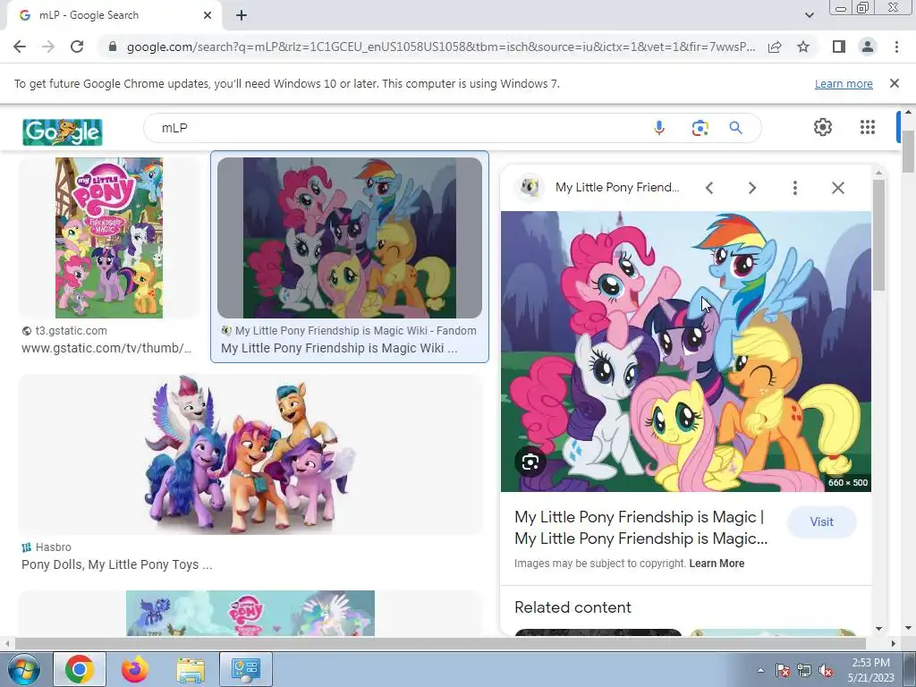The height and width of the screenshot is (687, 916).
Task: Close the image preview panel
Action: pyautogui.click(x=837, y=188)
